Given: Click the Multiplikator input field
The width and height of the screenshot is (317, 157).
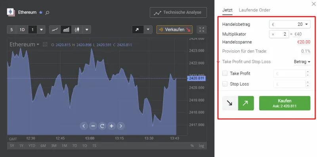Looking at the screenshot, I should click(x=279, y=34).
